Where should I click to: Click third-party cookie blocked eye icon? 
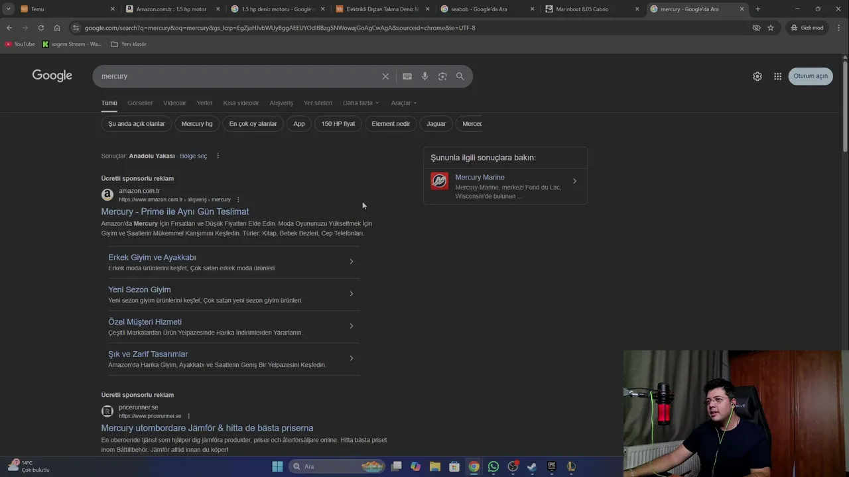point(756,28)
